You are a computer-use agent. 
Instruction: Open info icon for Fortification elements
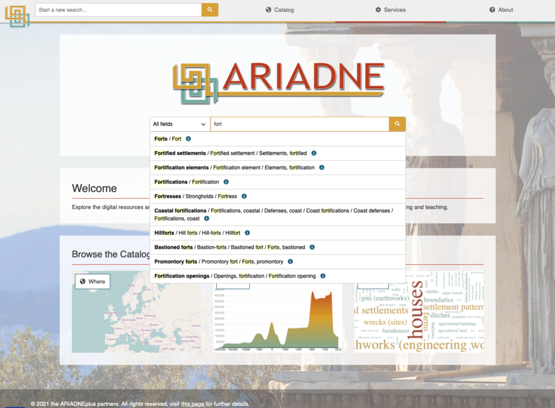tap(322, 167)
